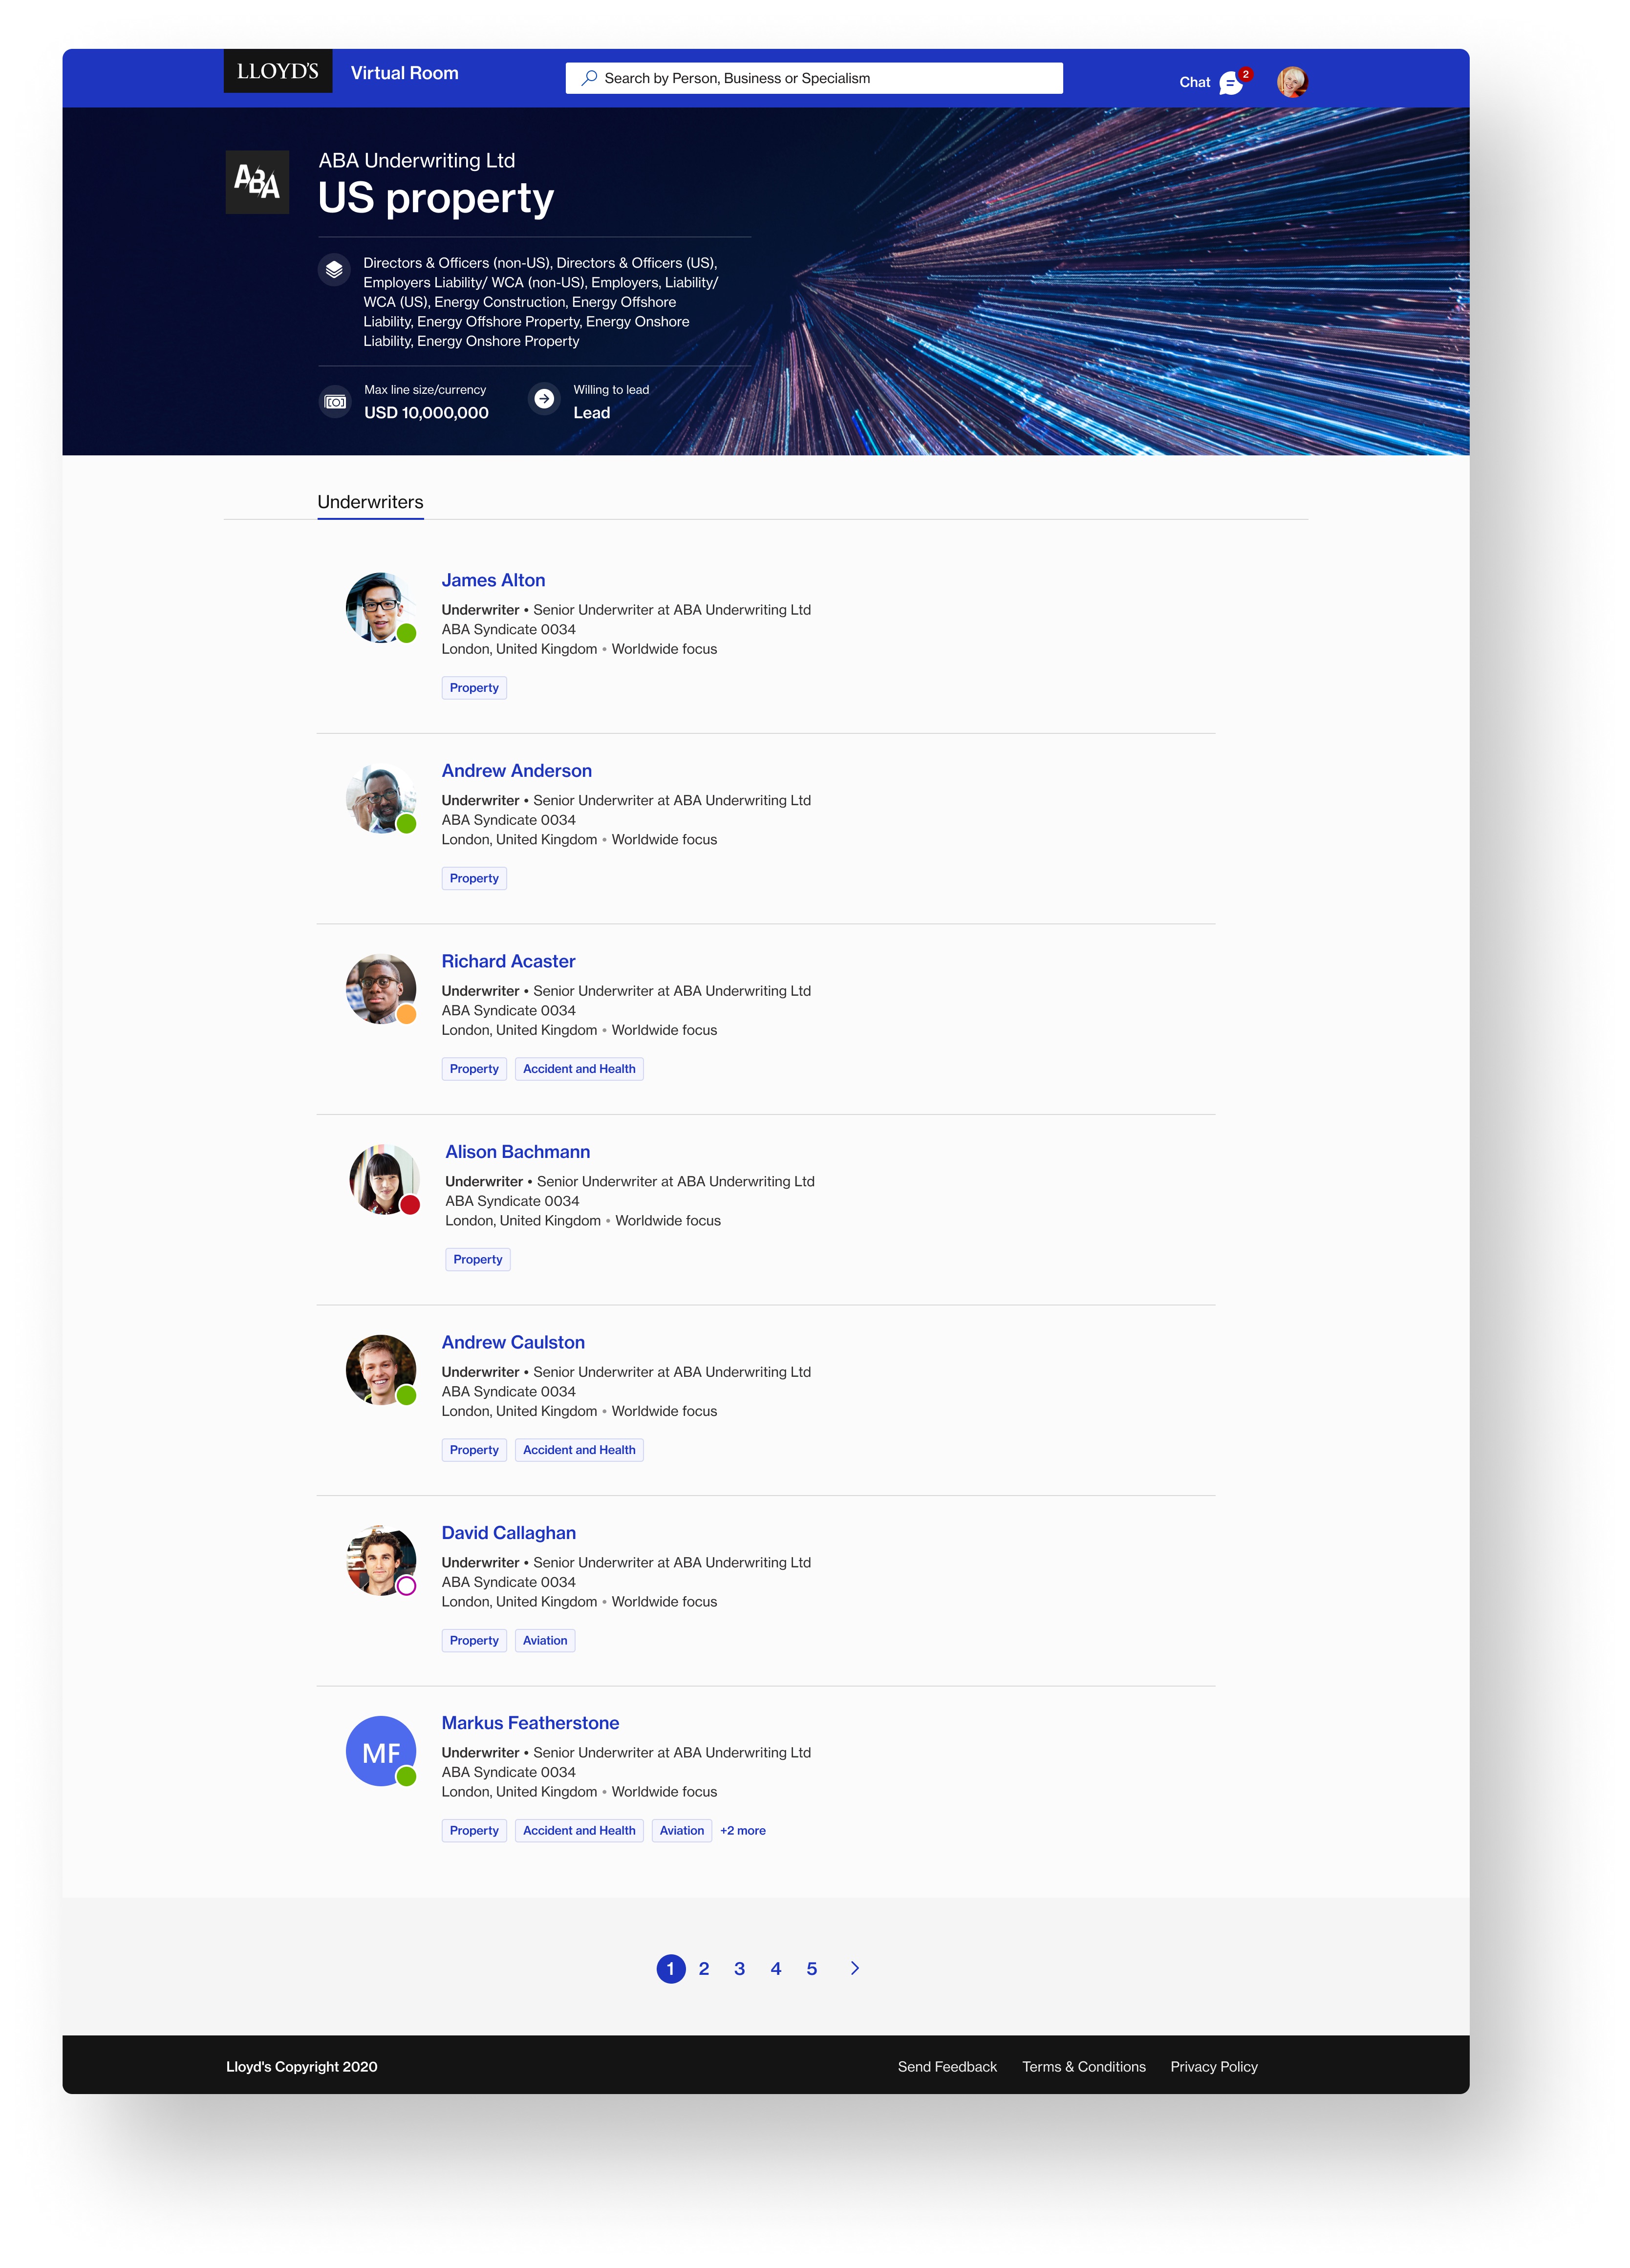The image size is (1630, 2268).
Task: Click the class of business layers icon
Action: point(334,270)
